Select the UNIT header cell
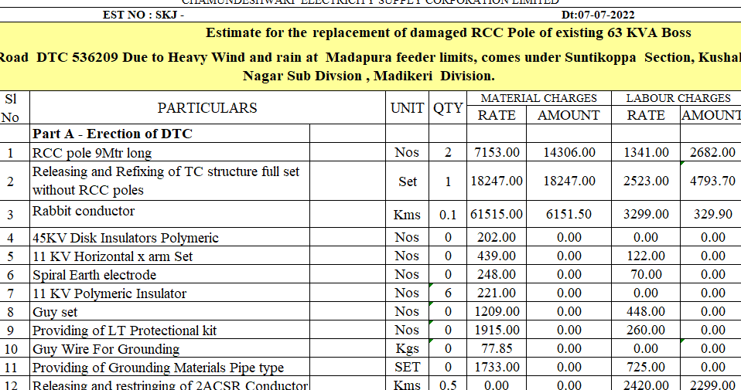Image resolution: width=741 pixels, height=390 pixels. [x=407, y=107]
